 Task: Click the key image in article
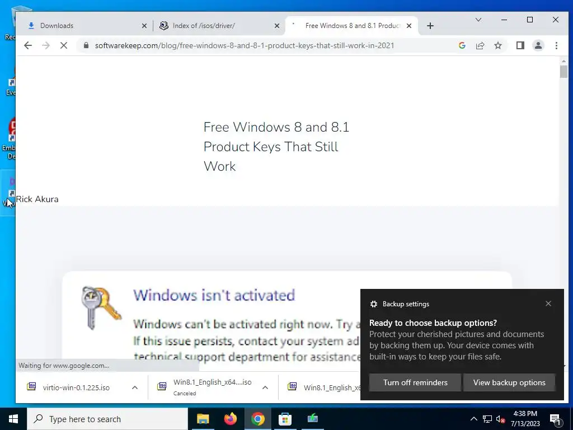(101, 308)
